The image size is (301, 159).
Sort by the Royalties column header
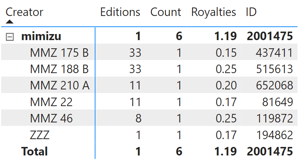click(214, 12)
